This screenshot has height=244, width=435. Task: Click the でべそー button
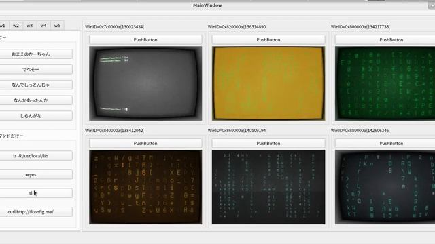pyautogui.click(x=35, y=69)
